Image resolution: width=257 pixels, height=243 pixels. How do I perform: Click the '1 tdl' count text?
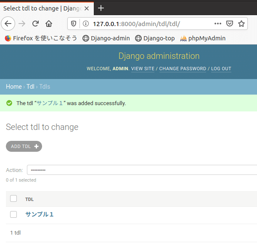[x=16, y=232]
